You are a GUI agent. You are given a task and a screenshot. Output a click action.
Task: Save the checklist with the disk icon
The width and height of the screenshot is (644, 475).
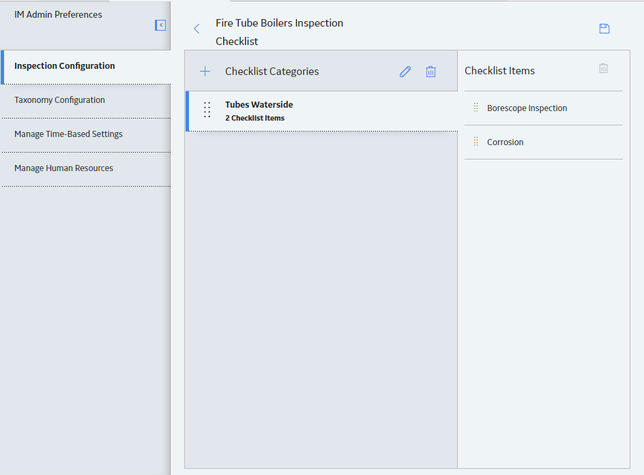point(604,29)
